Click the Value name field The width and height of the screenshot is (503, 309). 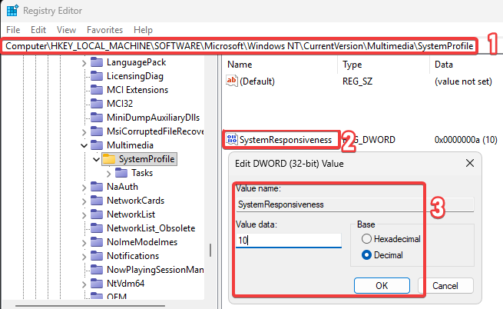(355, 204)
